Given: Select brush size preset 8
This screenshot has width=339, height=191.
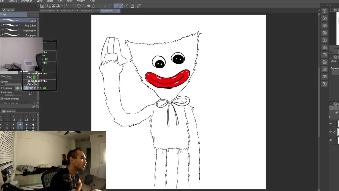Looking at the screenshot, I should (x=26, y=126).
